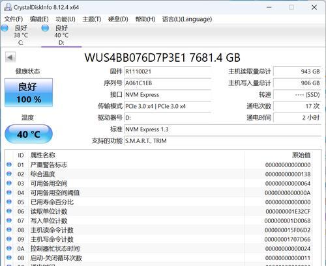Open the 语言(L)(Language) menu

click(x=187, y=19)
